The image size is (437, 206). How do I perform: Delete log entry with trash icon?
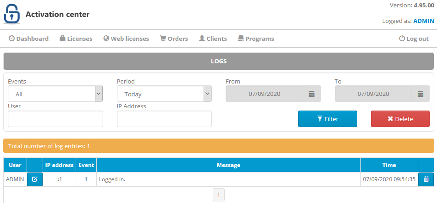[x=426, y=179]
